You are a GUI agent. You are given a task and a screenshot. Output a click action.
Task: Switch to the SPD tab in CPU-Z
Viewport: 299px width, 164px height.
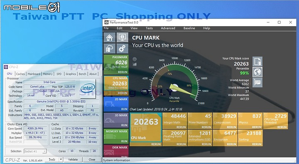point(59,74)
